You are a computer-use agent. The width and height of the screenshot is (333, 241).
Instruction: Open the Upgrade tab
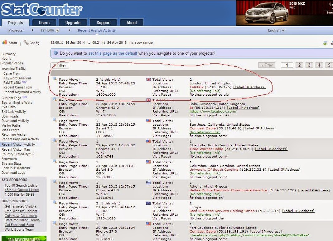[x=73, y=23]
